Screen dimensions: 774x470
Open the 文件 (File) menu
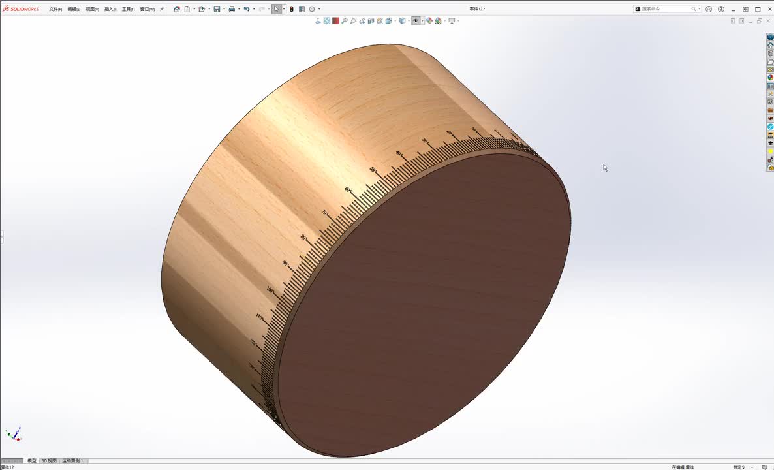point(55,9)
